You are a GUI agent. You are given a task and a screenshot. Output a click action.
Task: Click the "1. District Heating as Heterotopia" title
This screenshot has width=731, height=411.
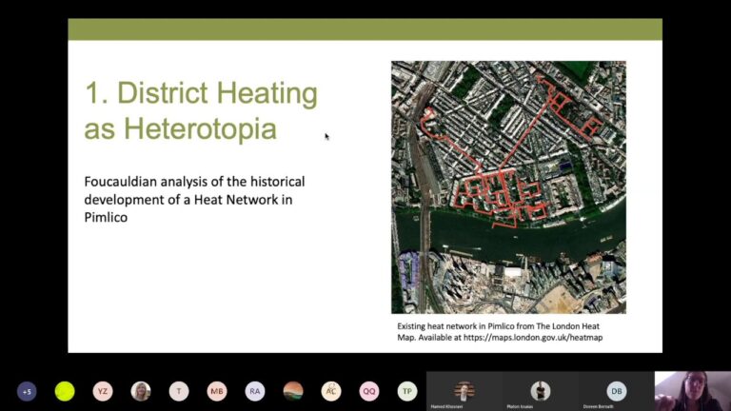coord(201,110)
